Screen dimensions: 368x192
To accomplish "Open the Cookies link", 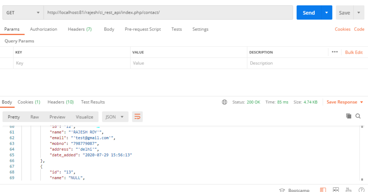I will click(x=342, y=29).
